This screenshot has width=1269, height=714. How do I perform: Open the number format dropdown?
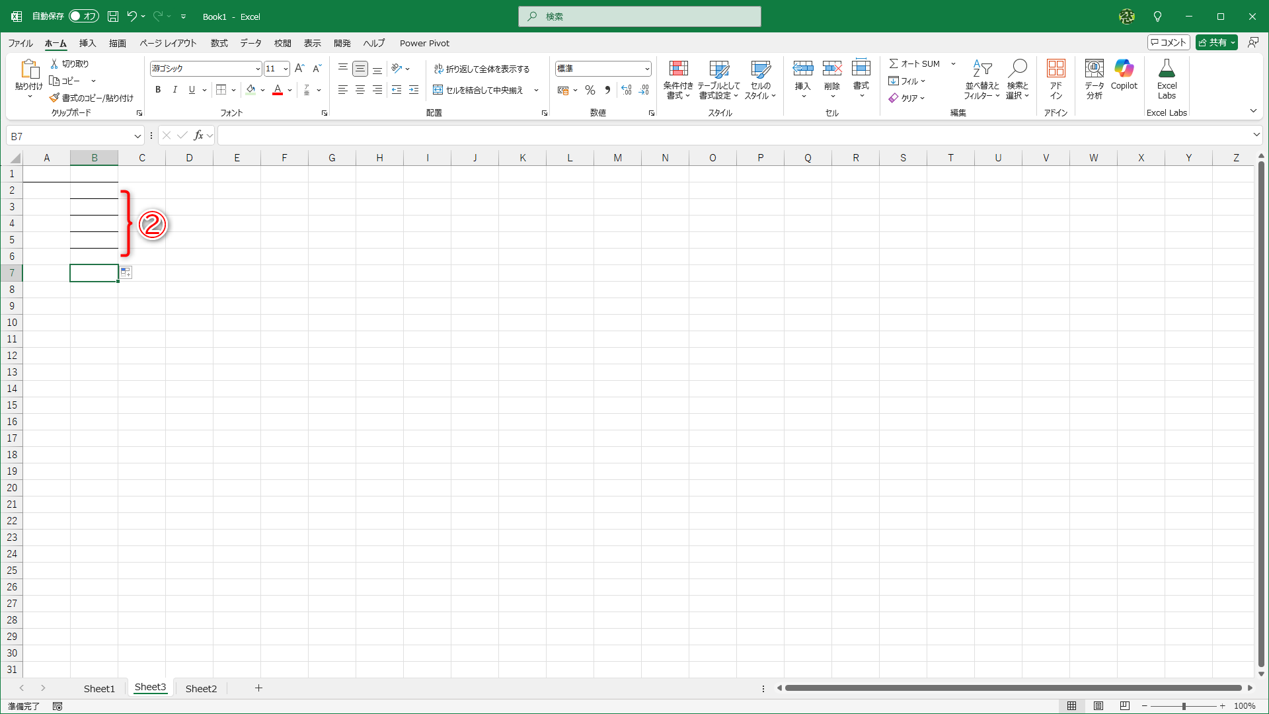pos(647,69)
